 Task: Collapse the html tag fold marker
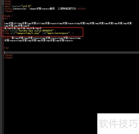click(3, 1)
